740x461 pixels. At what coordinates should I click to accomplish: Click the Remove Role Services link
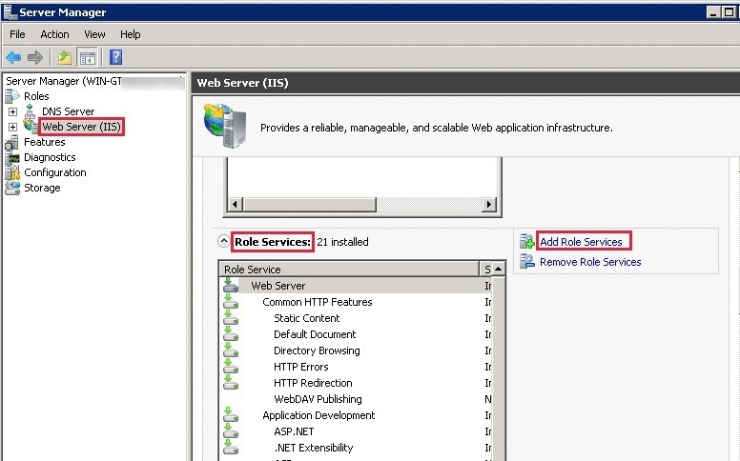(x=590, y=262)
